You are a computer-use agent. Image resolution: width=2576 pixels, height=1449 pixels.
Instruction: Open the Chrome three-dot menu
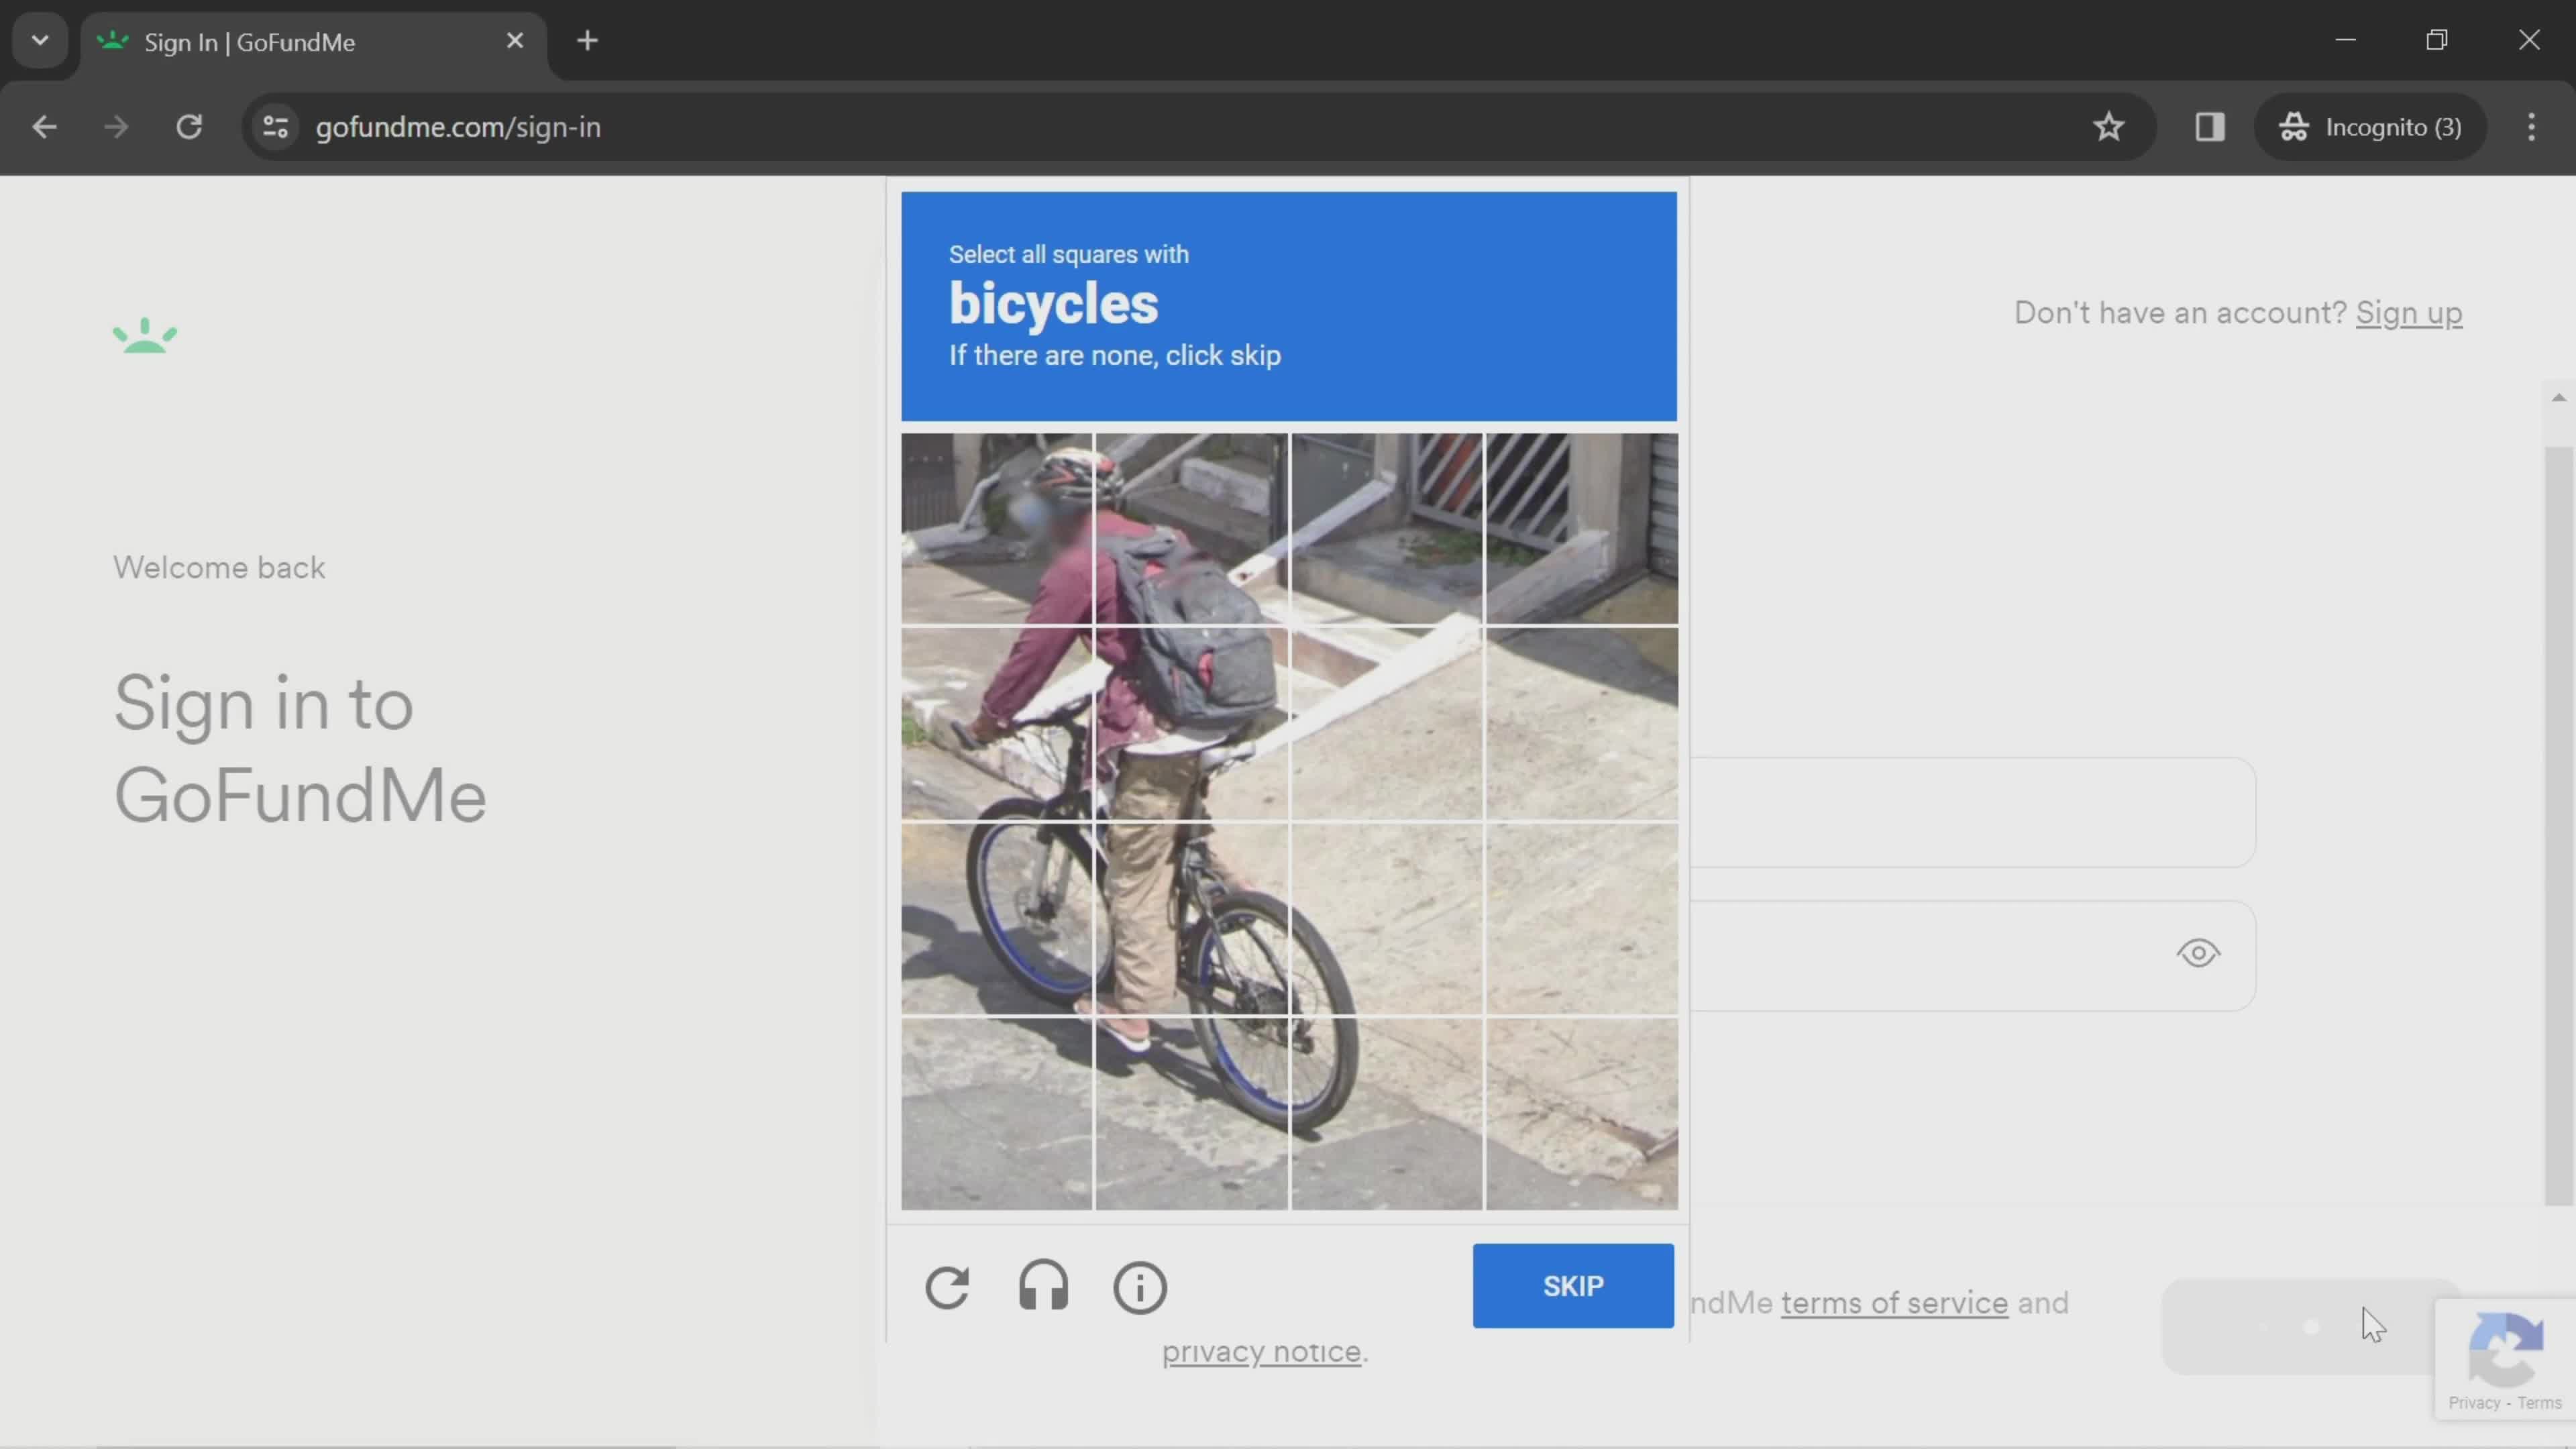pyautogui.click(x=2531, y=127)
